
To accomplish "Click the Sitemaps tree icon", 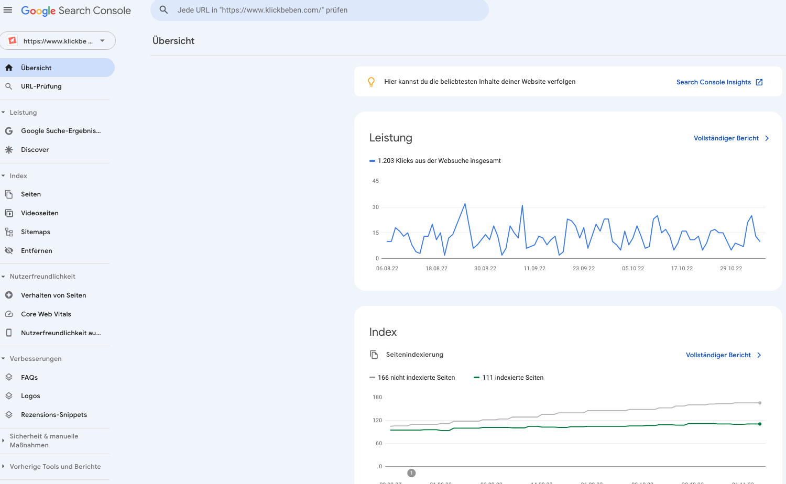I will (x=9, y=232).
